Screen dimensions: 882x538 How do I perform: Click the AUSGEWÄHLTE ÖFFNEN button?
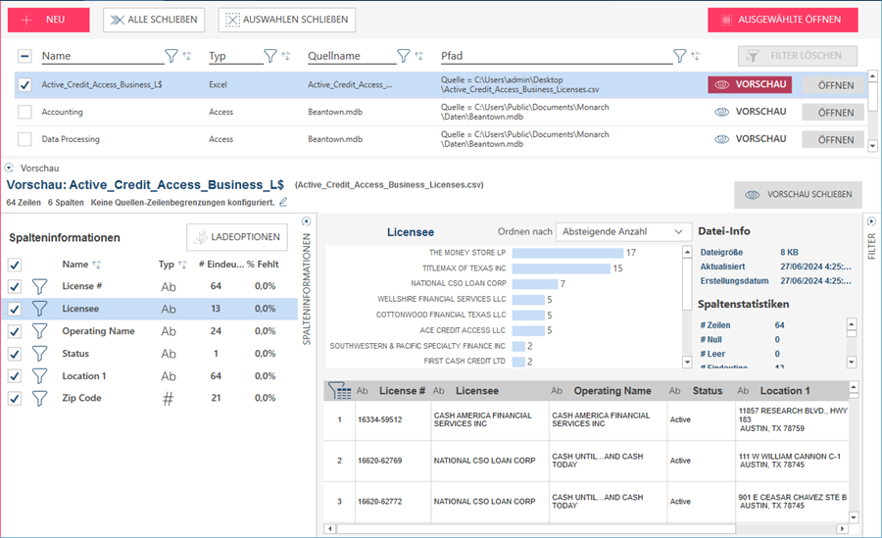coord(782,20)
